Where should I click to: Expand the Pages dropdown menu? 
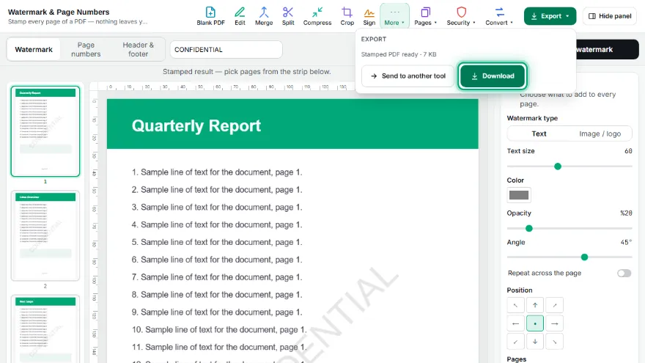point(425,16)
